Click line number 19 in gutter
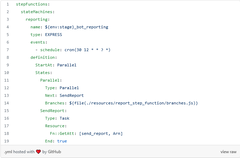This screenshot has width=240, height=158. pyautogui.click(x=7, y=141)
